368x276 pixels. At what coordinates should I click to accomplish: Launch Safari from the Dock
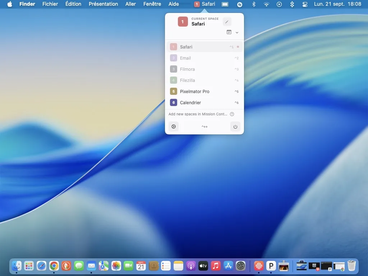(x=42, y=266)
